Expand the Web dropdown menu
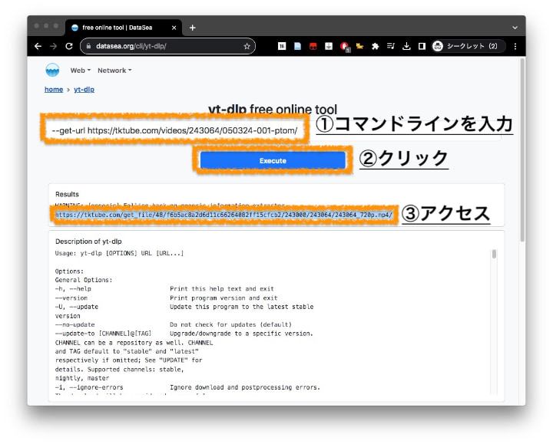Image resolution: width=553 pixels, height=444 pixels. point(80,71)
